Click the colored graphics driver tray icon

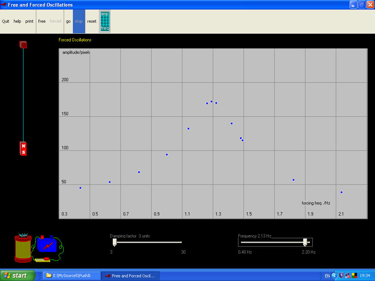354,276
